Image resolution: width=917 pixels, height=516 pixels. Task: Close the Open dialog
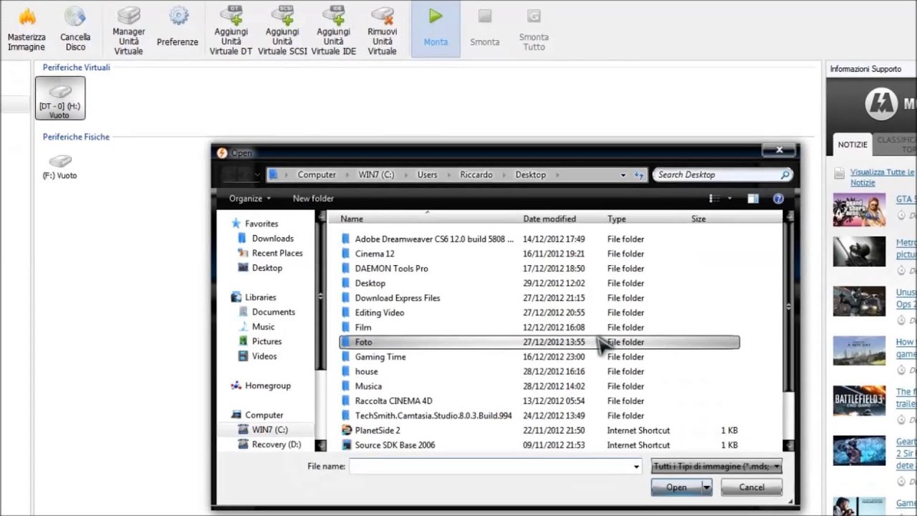[779, 150]
